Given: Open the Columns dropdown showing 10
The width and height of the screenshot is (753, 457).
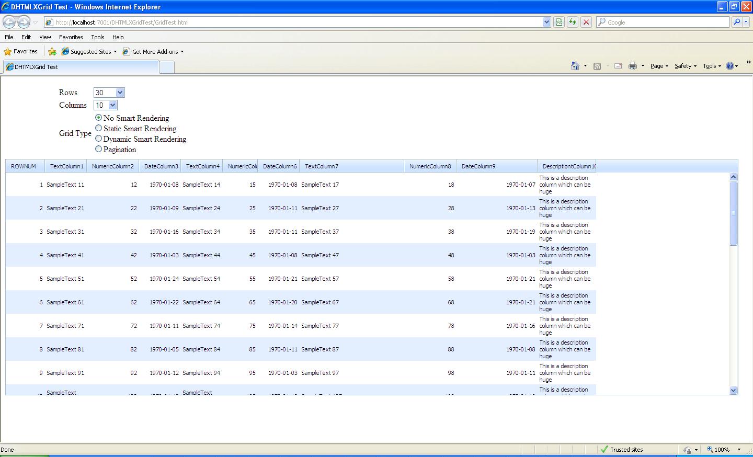Looking at the screenshot, I should [x=105, y=105].
